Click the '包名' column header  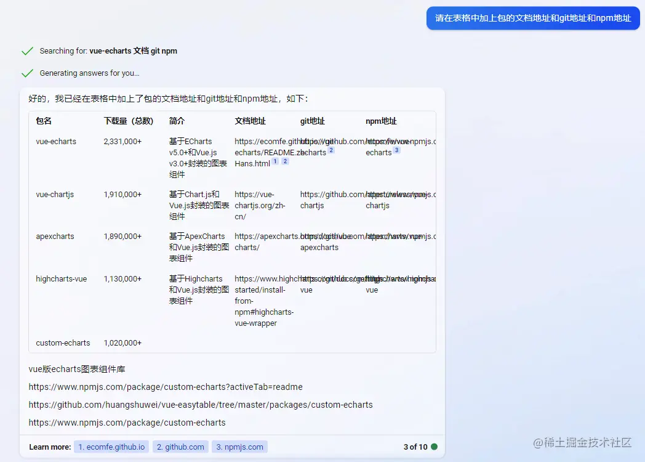(x=44, y=121)
